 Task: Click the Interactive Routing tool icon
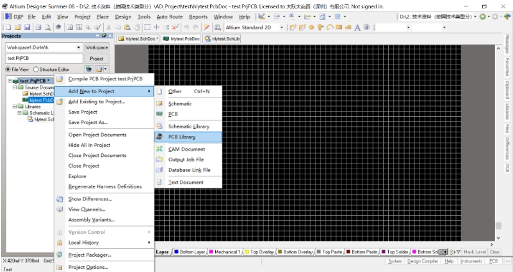pos(293,27)
